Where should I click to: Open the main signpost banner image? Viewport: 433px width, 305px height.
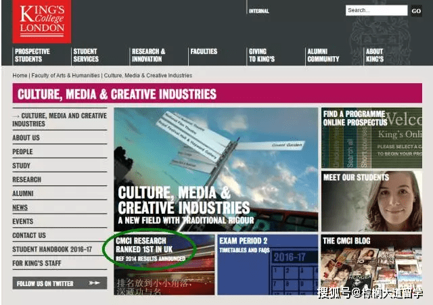click(216, 169)
